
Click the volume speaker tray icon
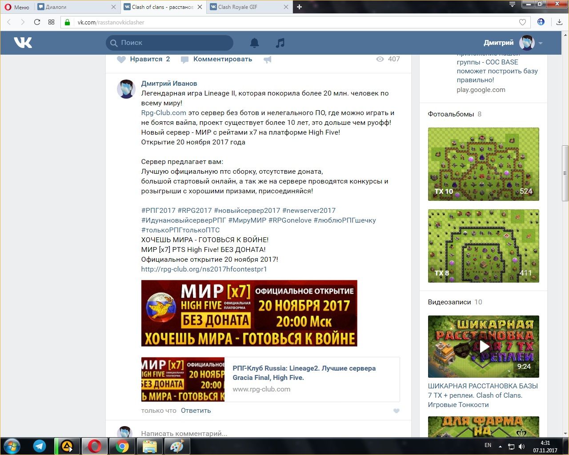tap(522, 446)
